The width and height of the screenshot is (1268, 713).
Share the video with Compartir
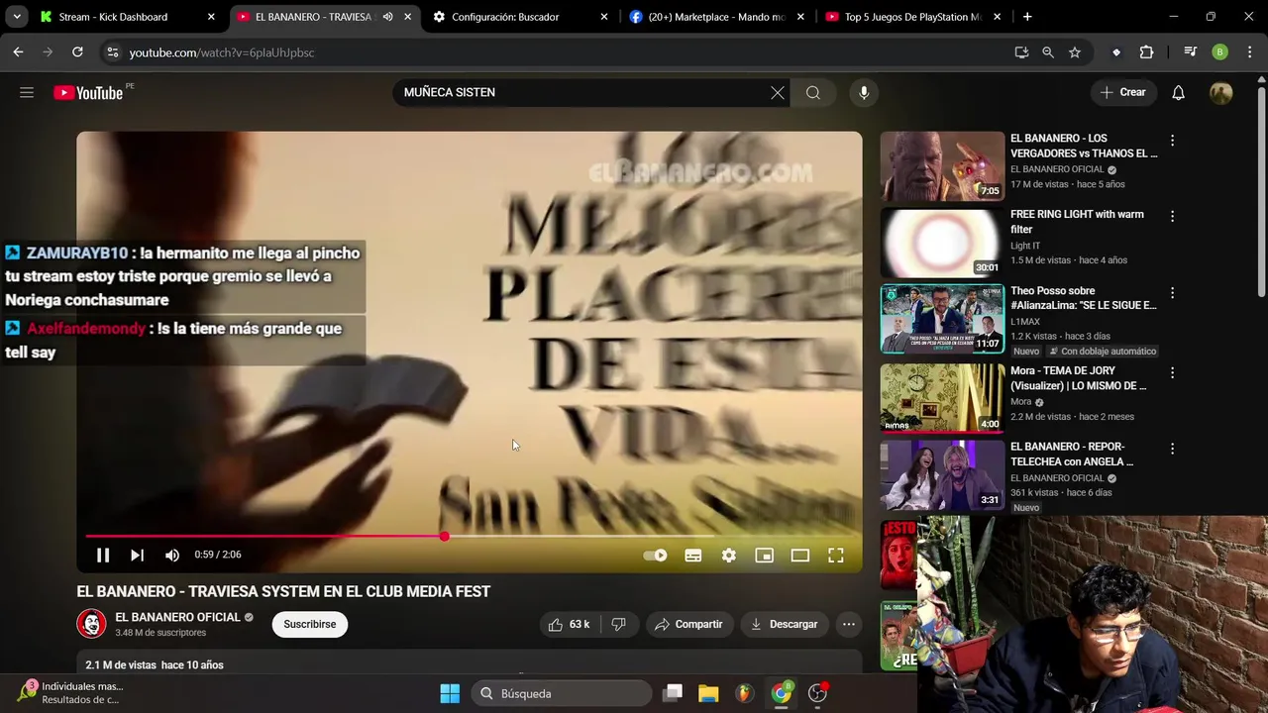688,624
